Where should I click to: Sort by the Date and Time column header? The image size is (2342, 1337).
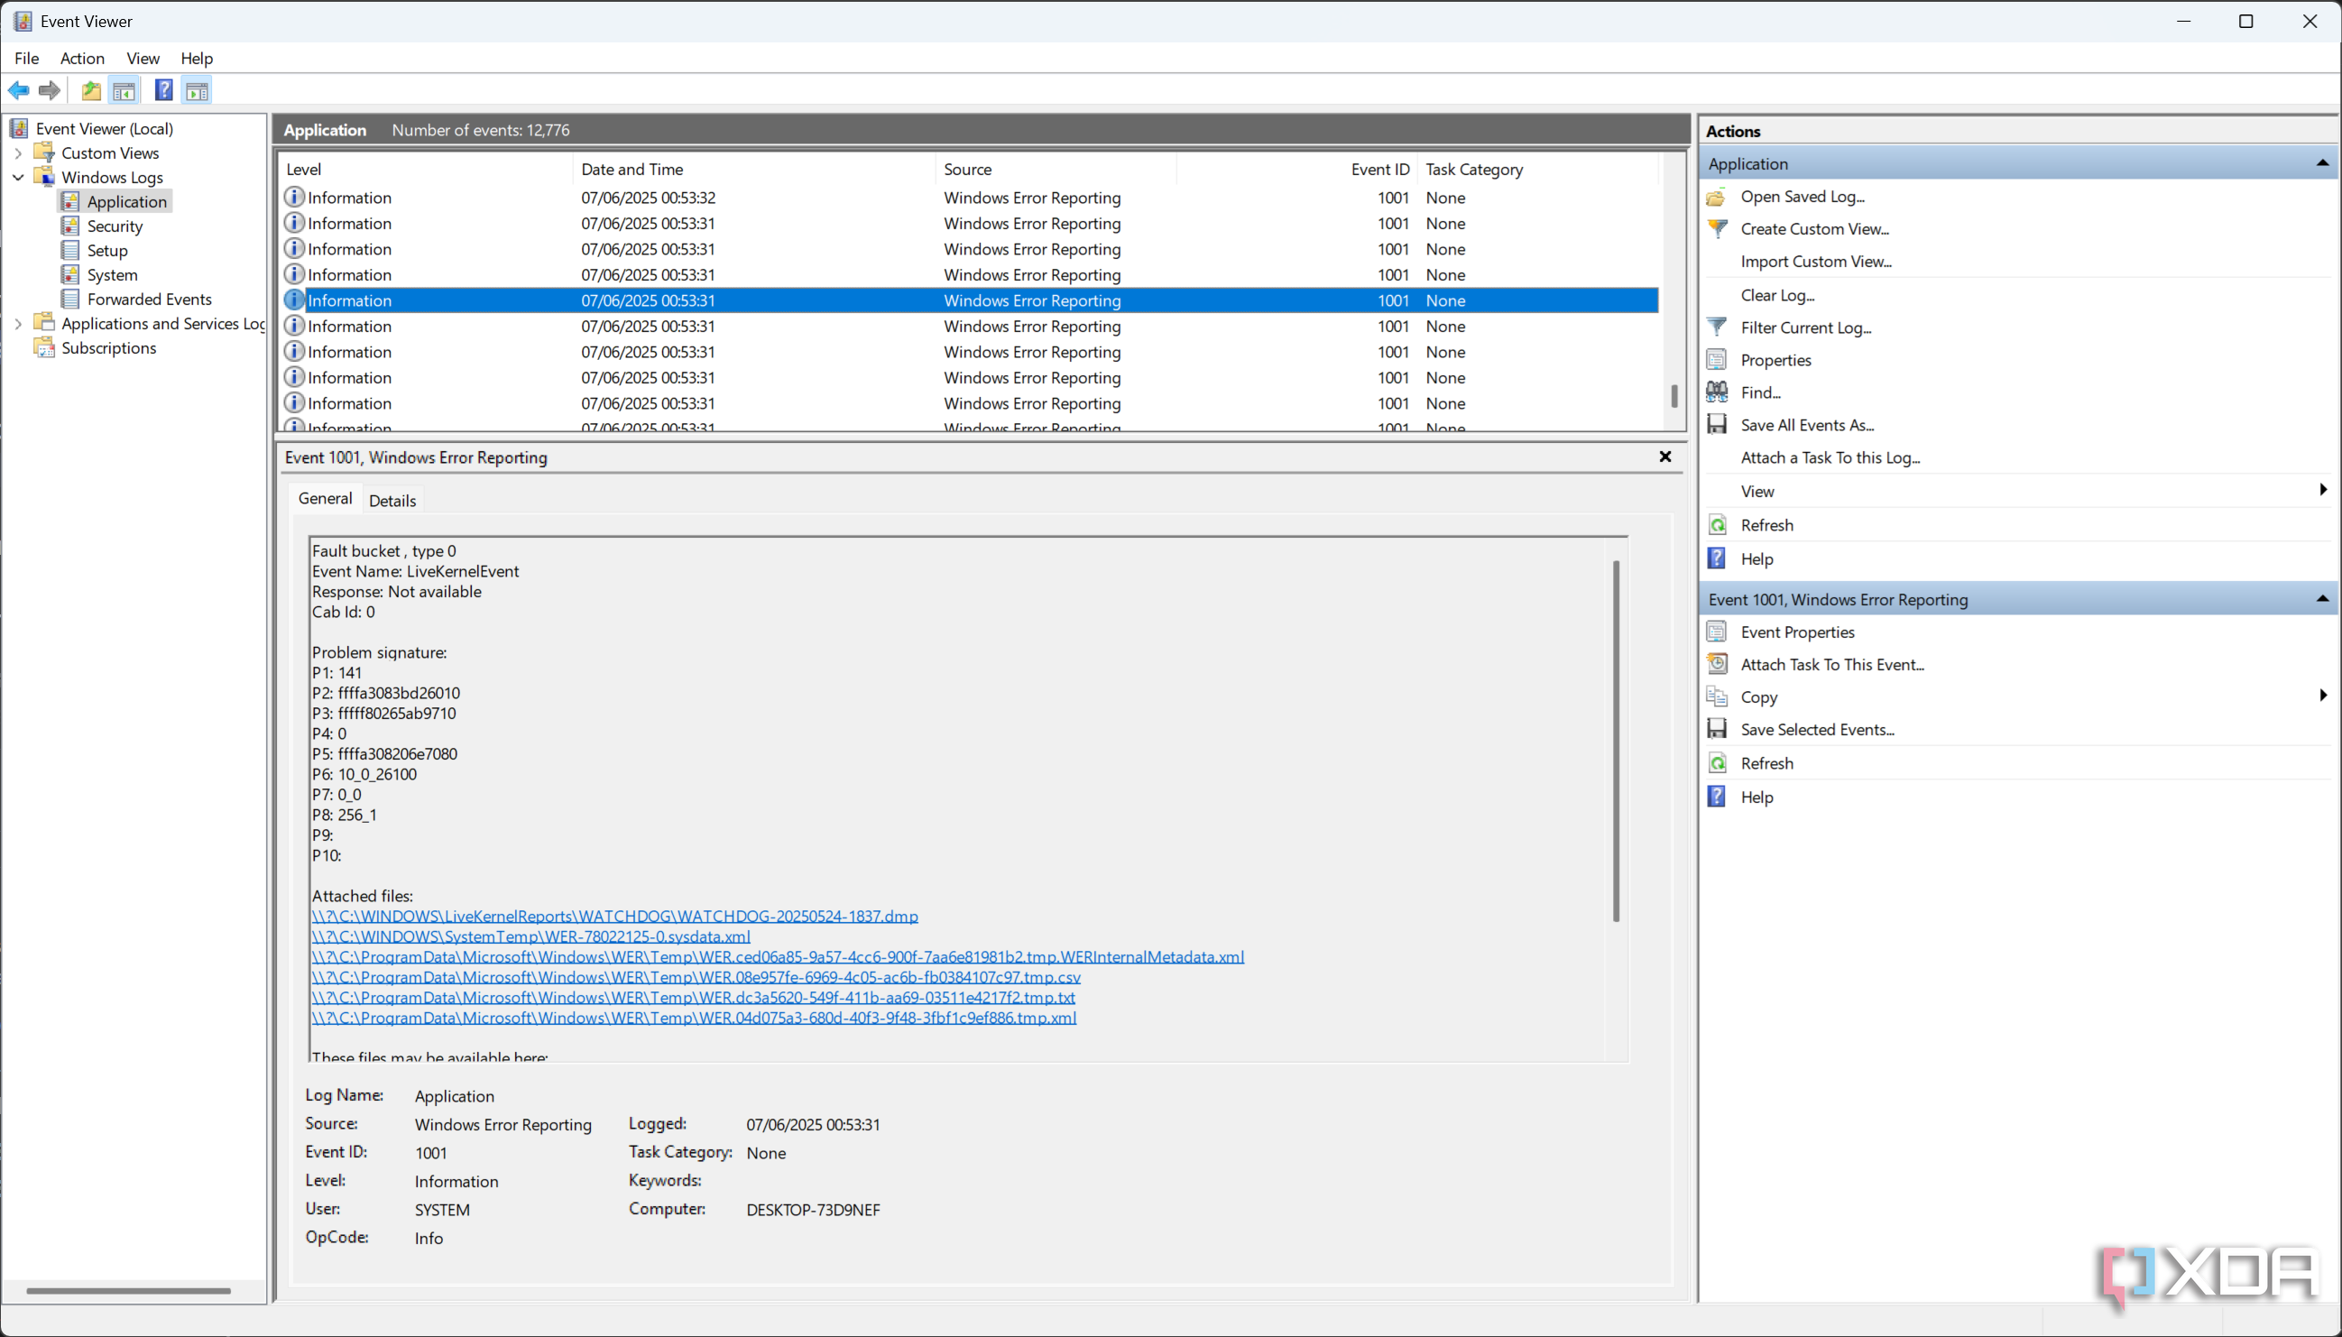[755, 169]
